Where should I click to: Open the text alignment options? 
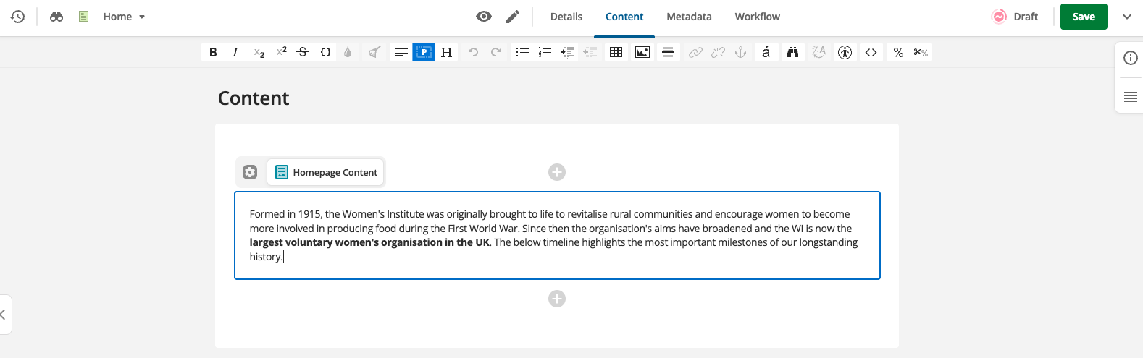pos(401,52)
